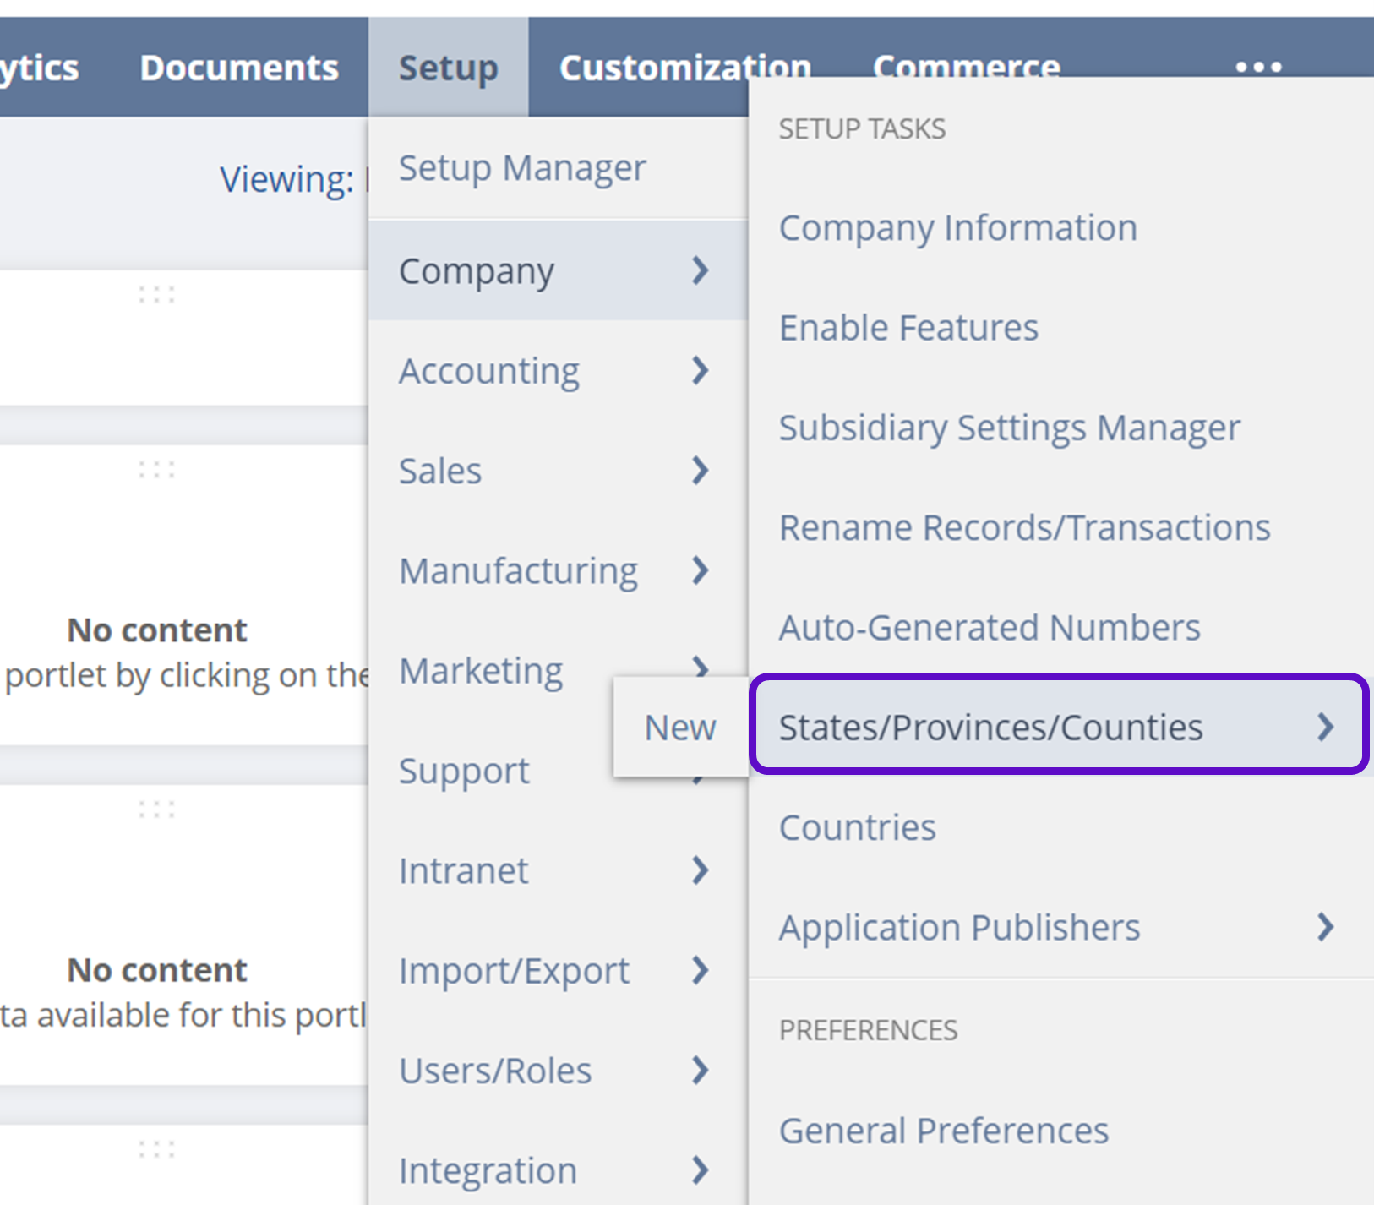Expand the Sales submenu chevron
The height and width of the screenshot is (1205, 1374).
point(700,471)
